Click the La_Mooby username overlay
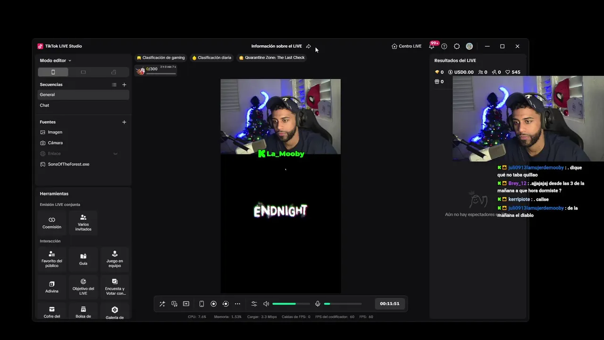Image resolution: width=604 pixels, height=340 pixels. coord(281,153)
